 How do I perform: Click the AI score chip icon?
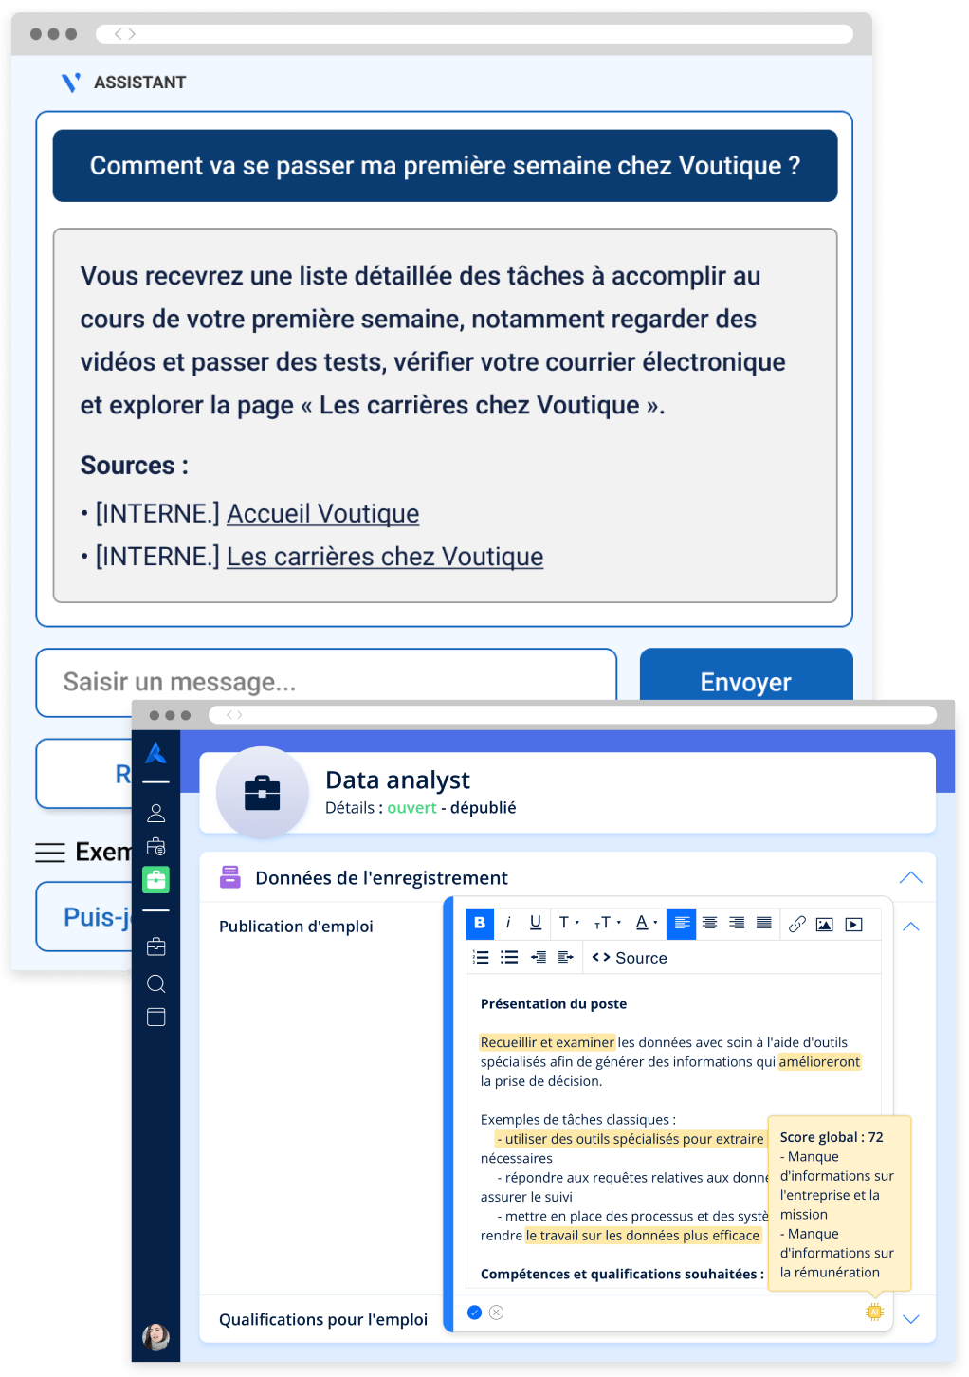tap(874, 1312)
